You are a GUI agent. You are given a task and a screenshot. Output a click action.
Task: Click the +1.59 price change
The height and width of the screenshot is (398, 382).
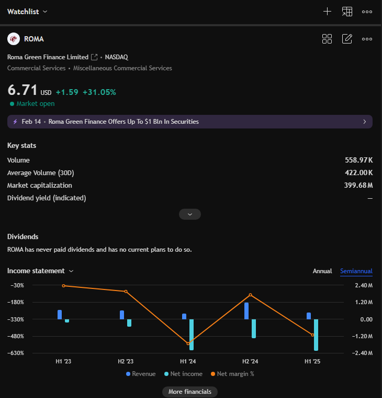click(x=67, y=92)
